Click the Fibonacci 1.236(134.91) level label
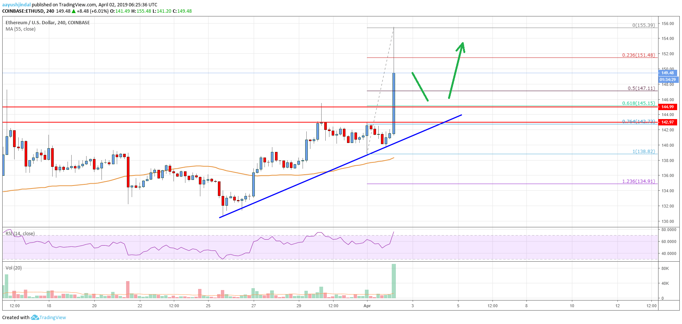 (638, 181)
